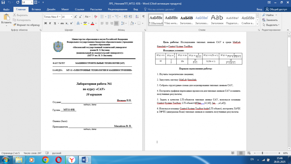The width and height of the screenshot is (291, 164).
Task: Toggle bold formatting (Ж)
Action: (46, 23)
